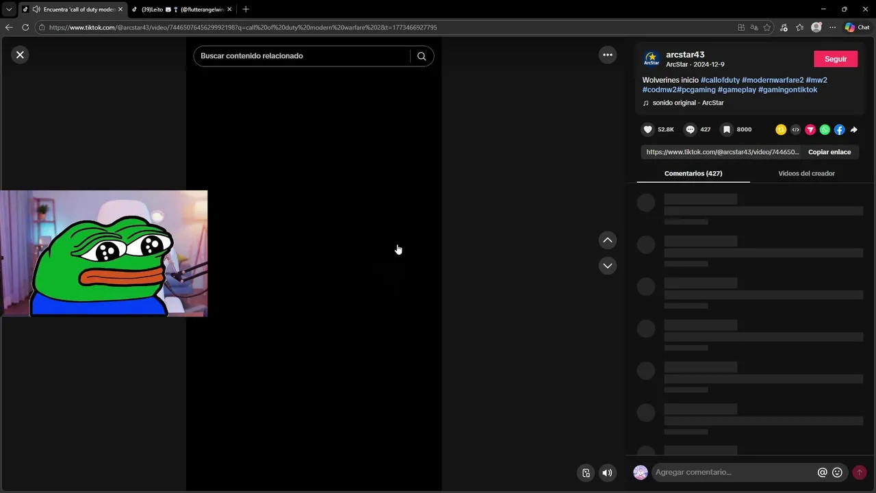The width and height of the screenshot is (876, 493).
Task: Toggle auto-scroll icon beside volume button
Action: click(x=586, y=472)
